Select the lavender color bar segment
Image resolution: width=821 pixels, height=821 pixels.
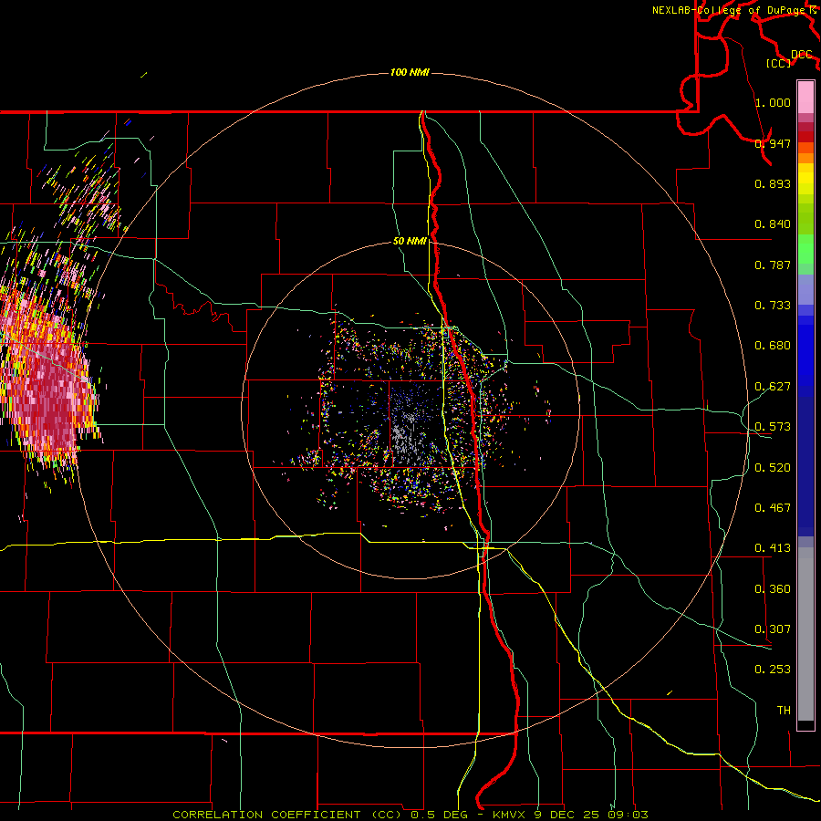pos(805,289)
